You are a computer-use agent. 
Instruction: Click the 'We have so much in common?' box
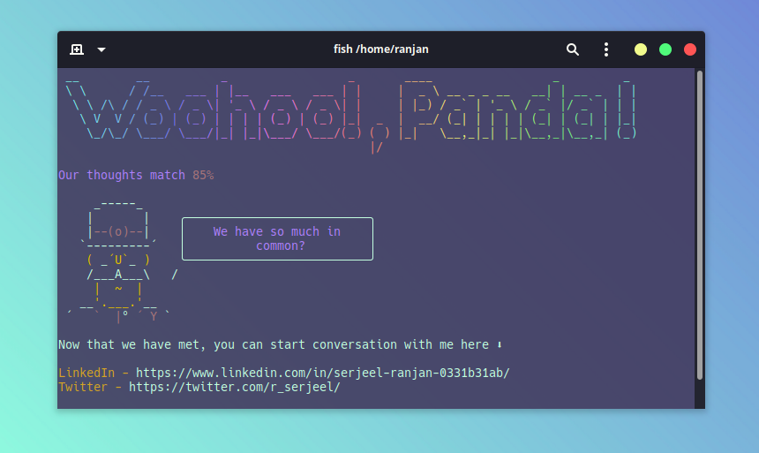tap(277, 238)
